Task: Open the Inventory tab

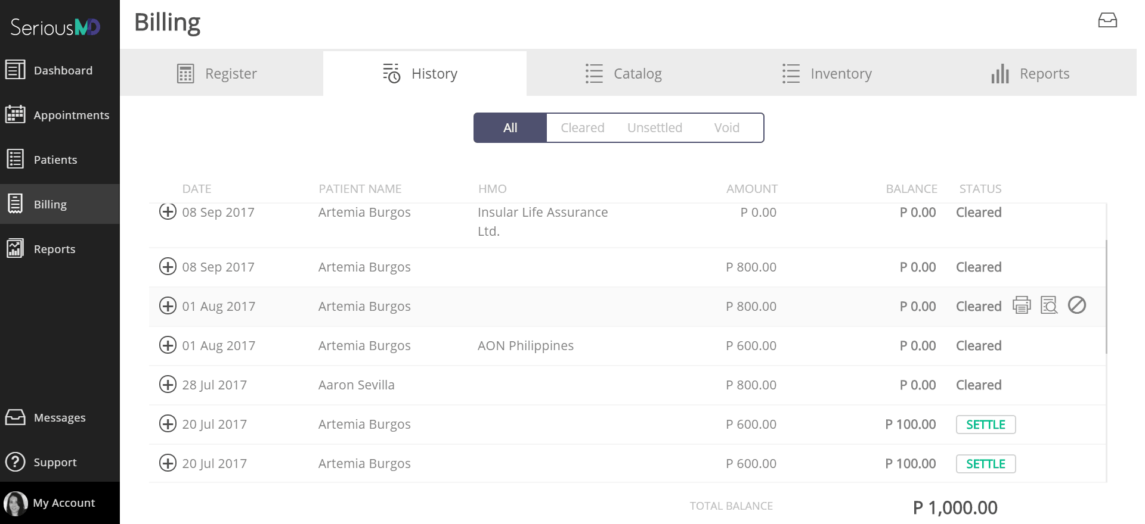Action: (x=831, y=73)
